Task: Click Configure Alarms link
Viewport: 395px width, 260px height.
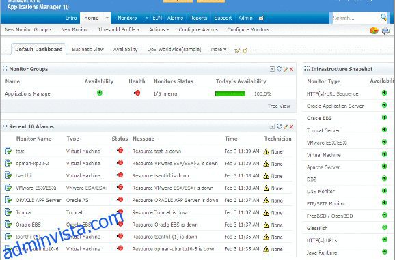Action: point(198,29)
